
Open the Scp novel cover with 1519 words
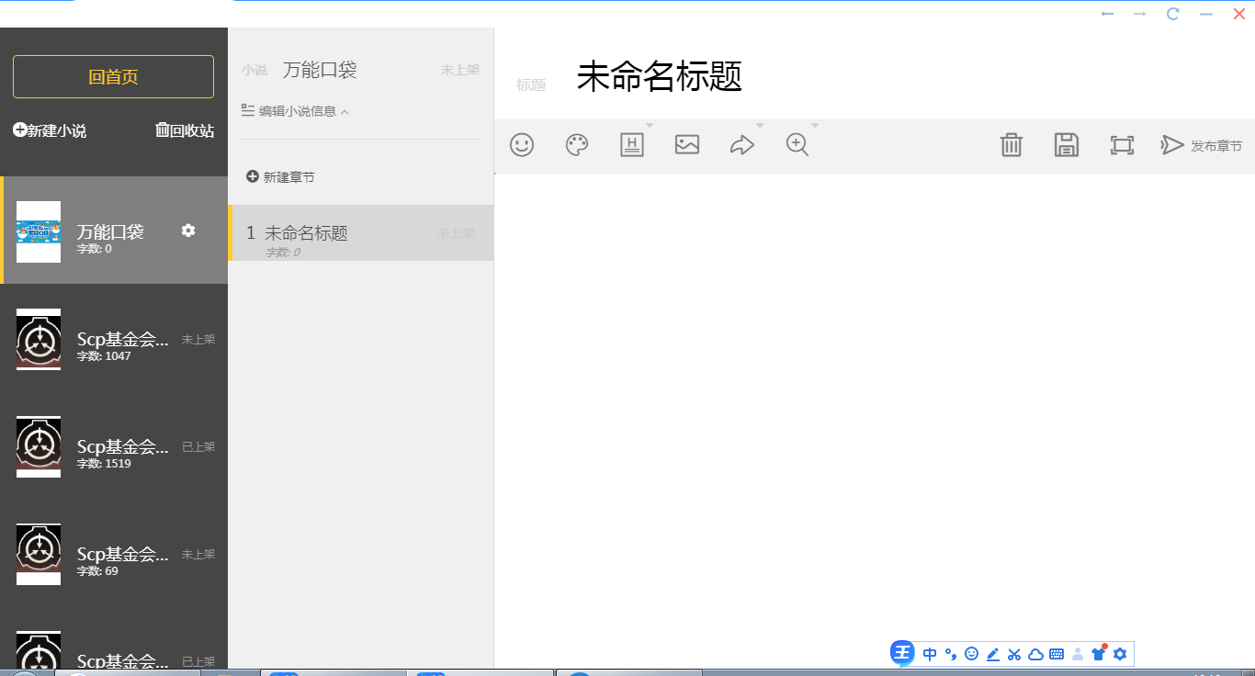pyautogui.click(x=39, y=446)
